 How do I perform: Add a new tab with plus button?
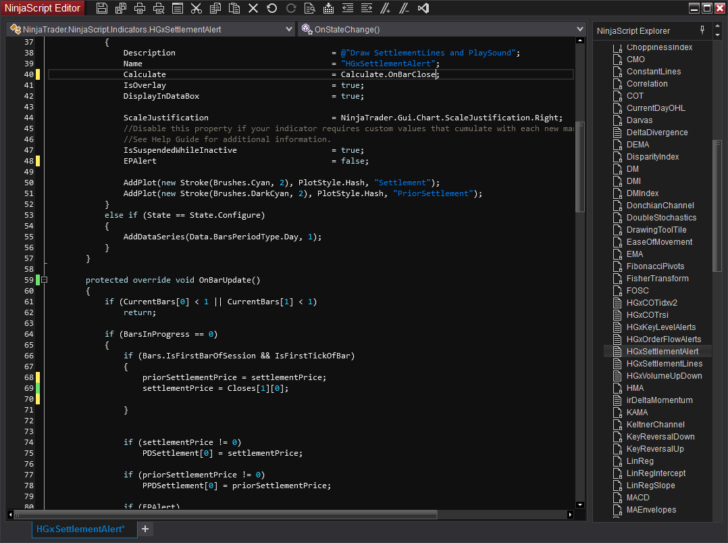(145, 528)
